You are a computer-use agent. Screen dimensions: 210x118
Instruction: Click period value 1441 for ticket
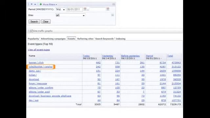[x=163, y=75]
